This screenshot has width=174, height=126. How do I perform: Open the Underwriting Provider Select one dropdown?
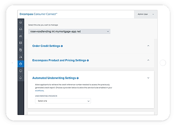coord(63,101)
